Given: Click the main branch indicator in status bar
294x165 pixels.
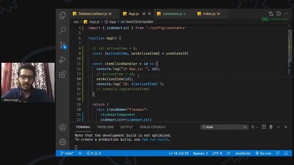Looking at the screenshot, I should (x=67, y=153).
